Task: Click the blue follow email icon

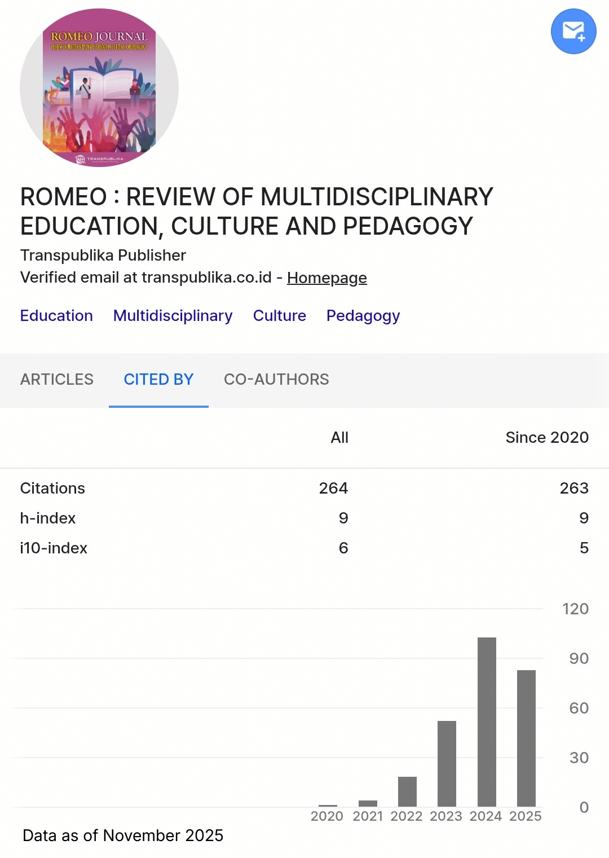Action: (x=573, y=32)
